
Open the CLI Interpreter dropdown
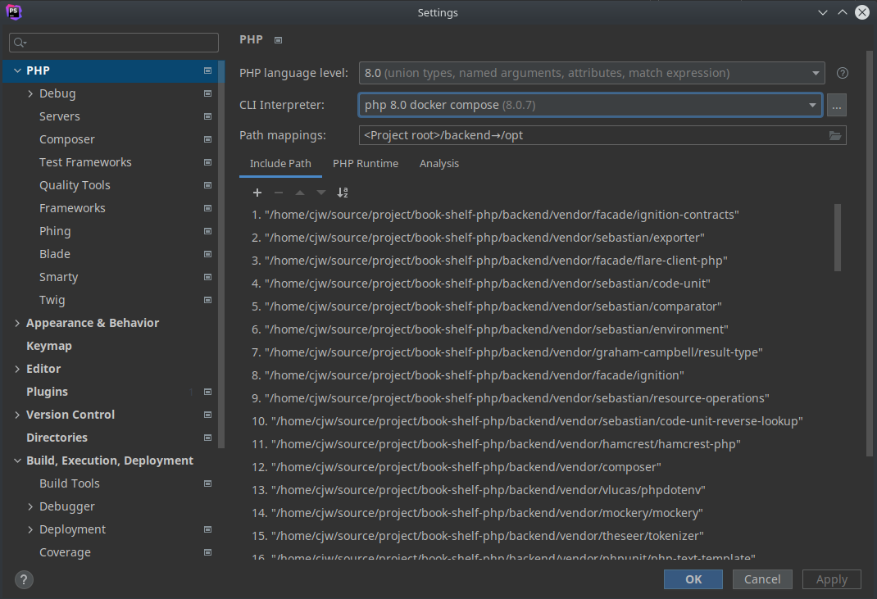pyautogui.click(x=590, y=105)
